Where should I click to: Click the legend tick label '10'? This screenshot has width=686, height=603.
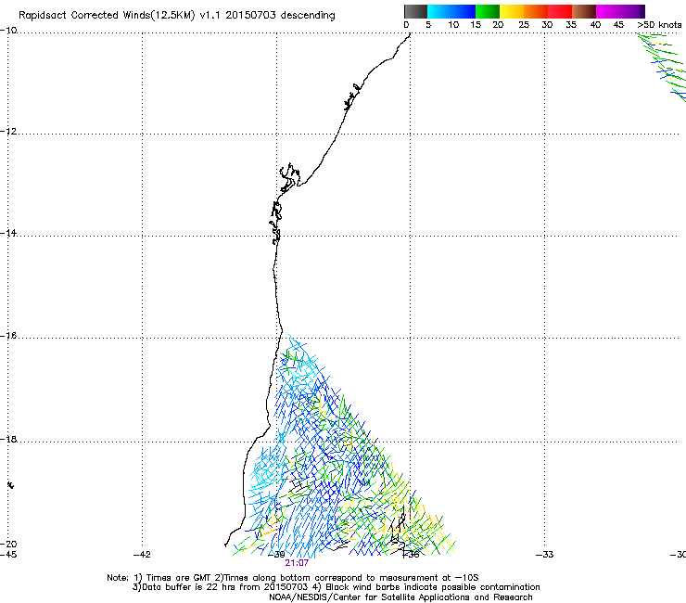point(453,25)
